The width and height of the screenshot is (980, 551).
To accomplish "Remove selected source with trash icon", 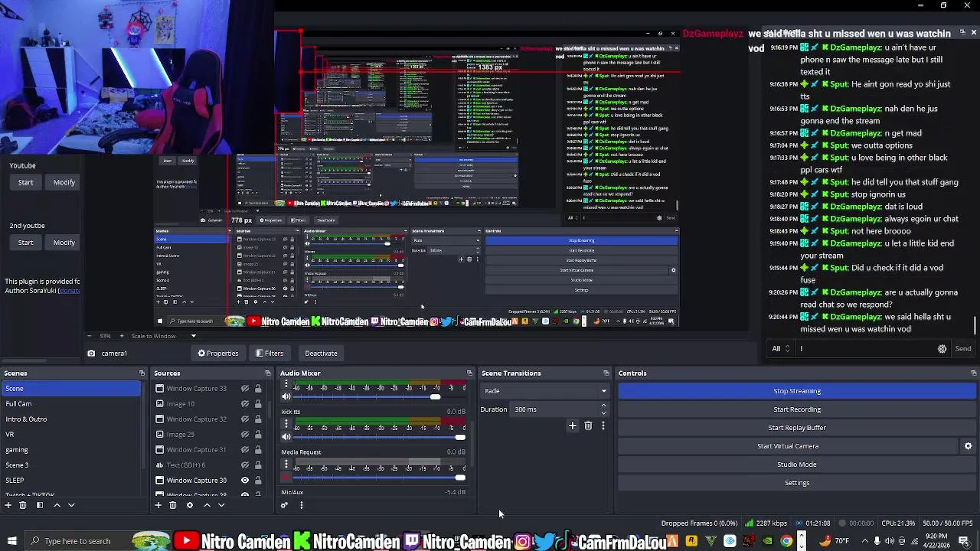I will (x=173, y=505).
